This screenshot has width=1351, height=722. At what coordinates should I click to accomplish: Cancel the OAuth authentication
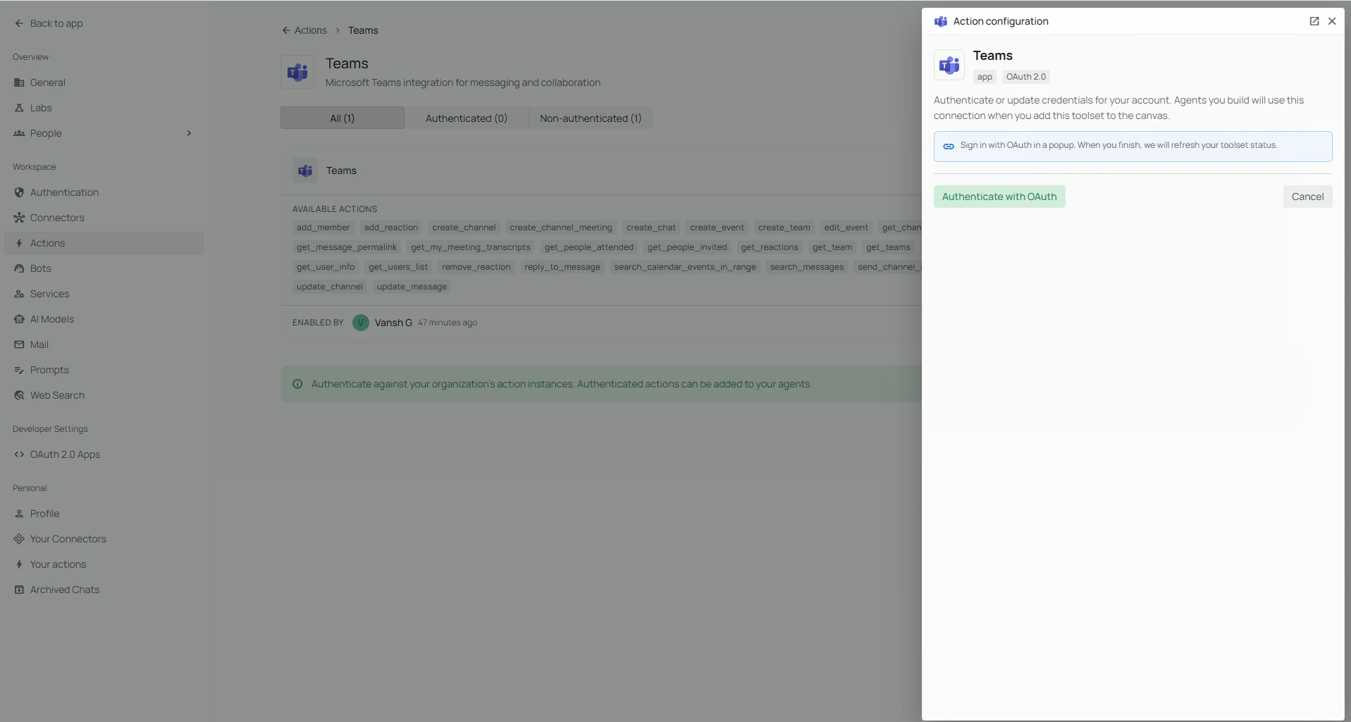[x=1308, y=197]
